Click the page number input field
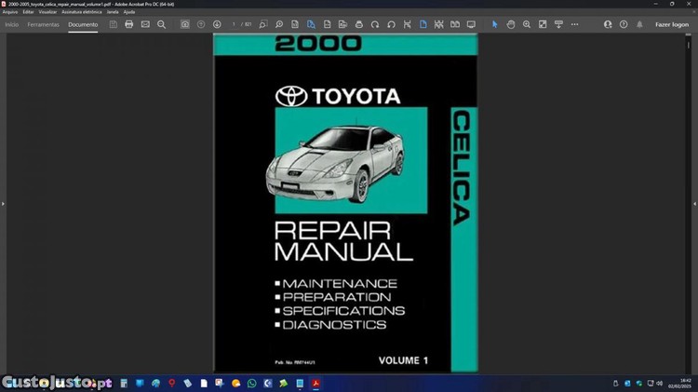The height and width of the screenshot is (392, 698). tap(235, 24)
